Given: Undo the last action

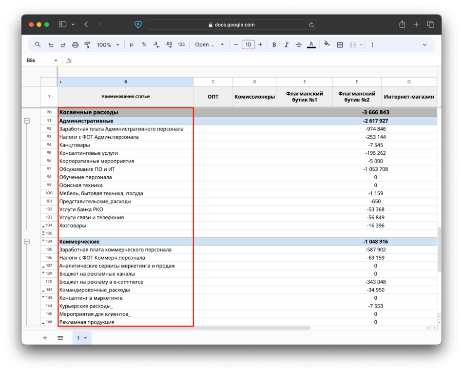Looking at the screenshot, I should pos(51,45).
